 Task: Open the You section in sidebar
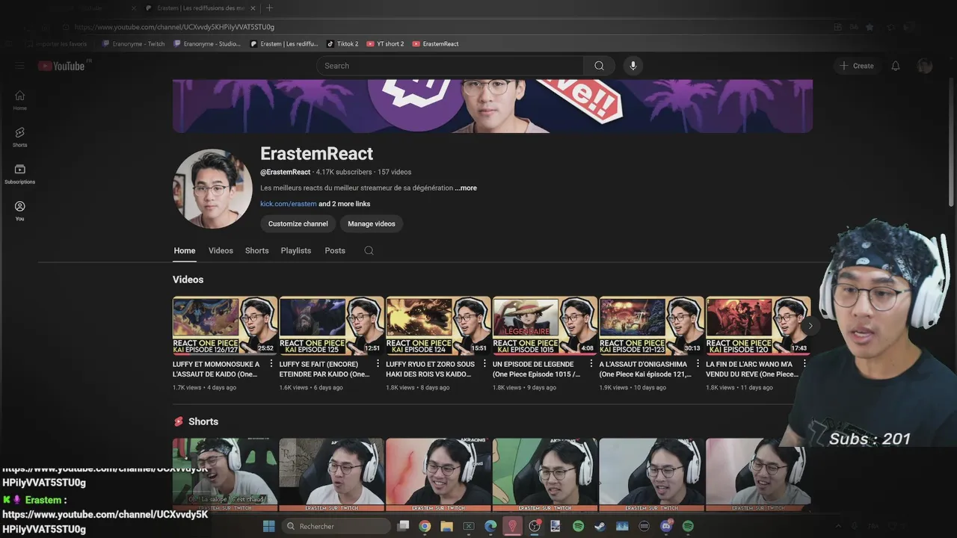(x=19, y=211)
